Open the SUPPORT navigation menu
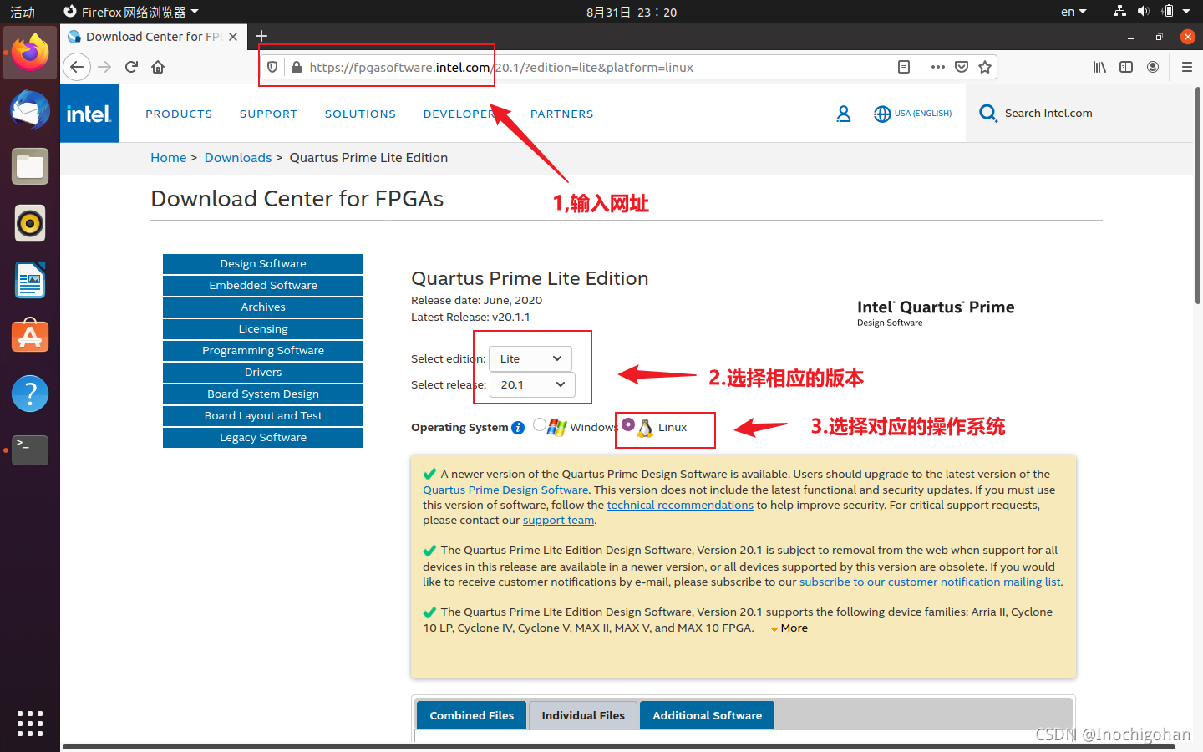Screen dimensions: 1203x752 tap(268, 114)
